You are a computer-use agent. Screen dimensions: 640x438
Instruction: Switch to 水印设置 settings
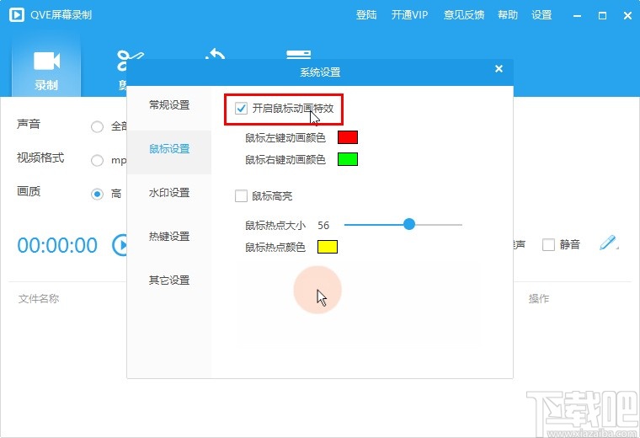pos(169,193)
